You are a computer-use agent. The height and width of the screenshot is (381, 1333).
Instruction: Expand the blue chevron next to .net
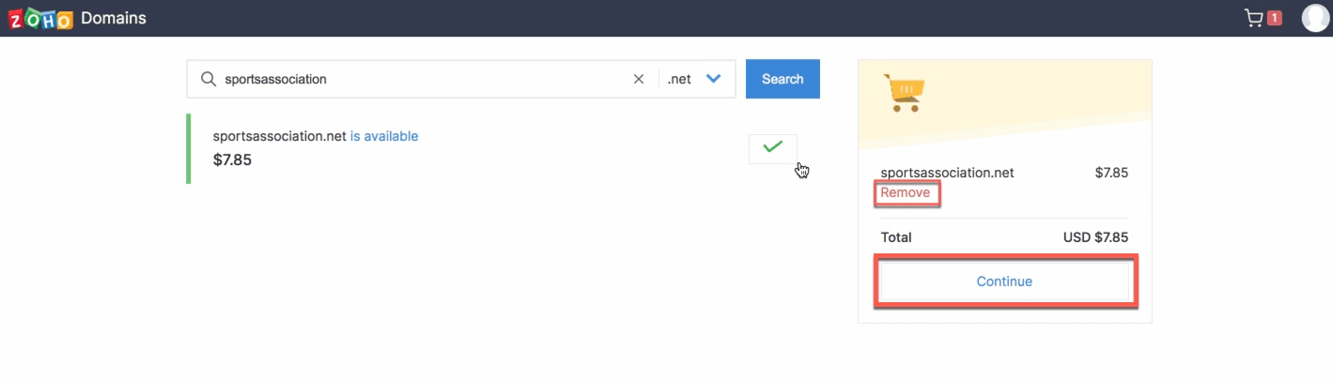713,79
